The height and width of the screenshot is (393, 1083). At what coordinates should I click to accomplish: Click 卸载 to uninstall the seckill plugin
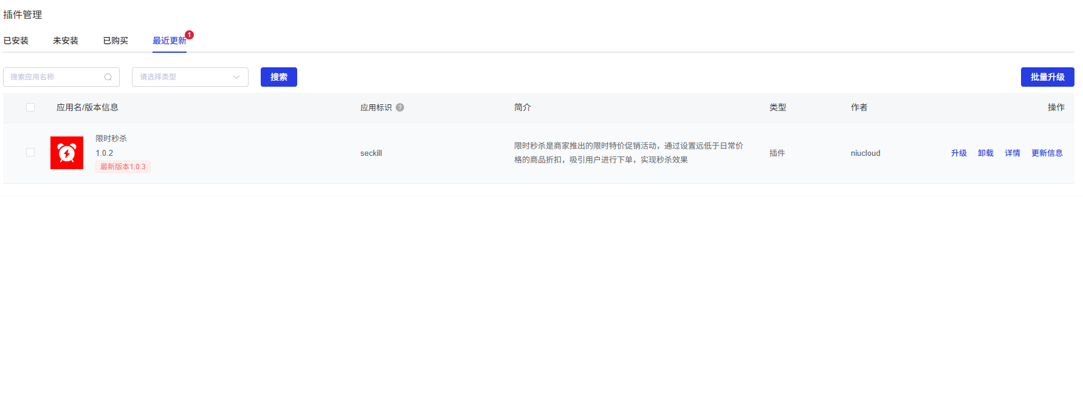click(985, 153)
